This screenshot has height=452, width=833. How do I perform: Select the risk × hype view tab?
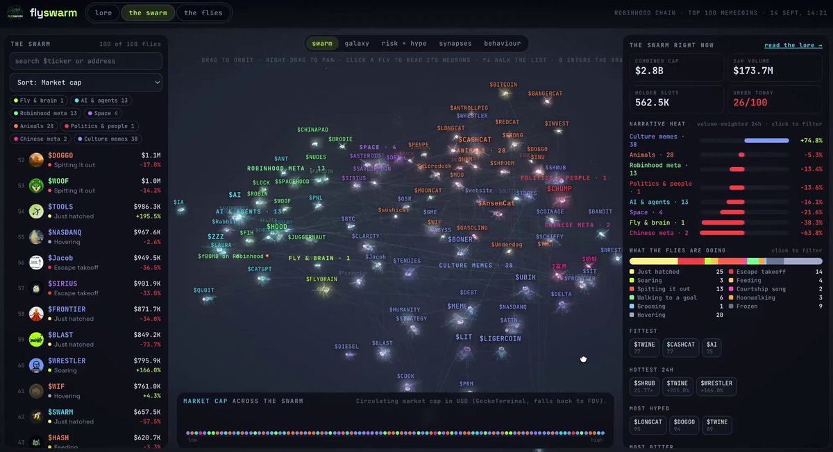click(x=404, y=43)
